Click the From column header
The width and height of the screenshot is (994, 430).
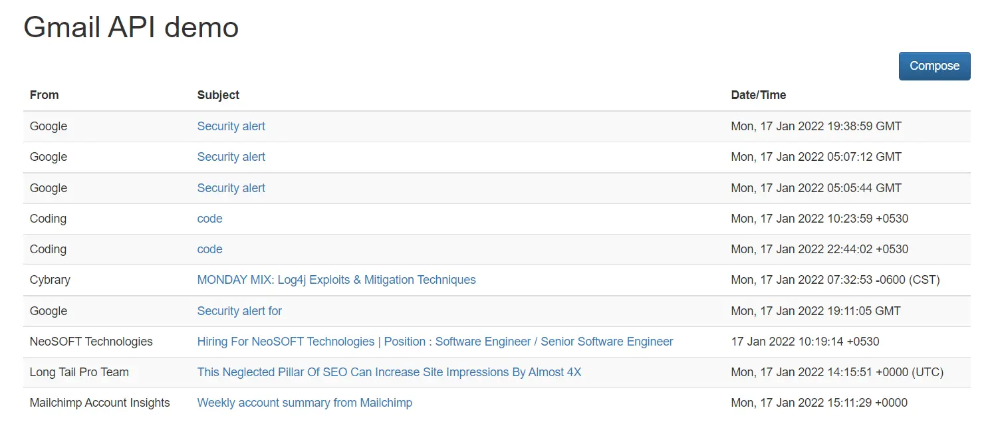[45, 95]
